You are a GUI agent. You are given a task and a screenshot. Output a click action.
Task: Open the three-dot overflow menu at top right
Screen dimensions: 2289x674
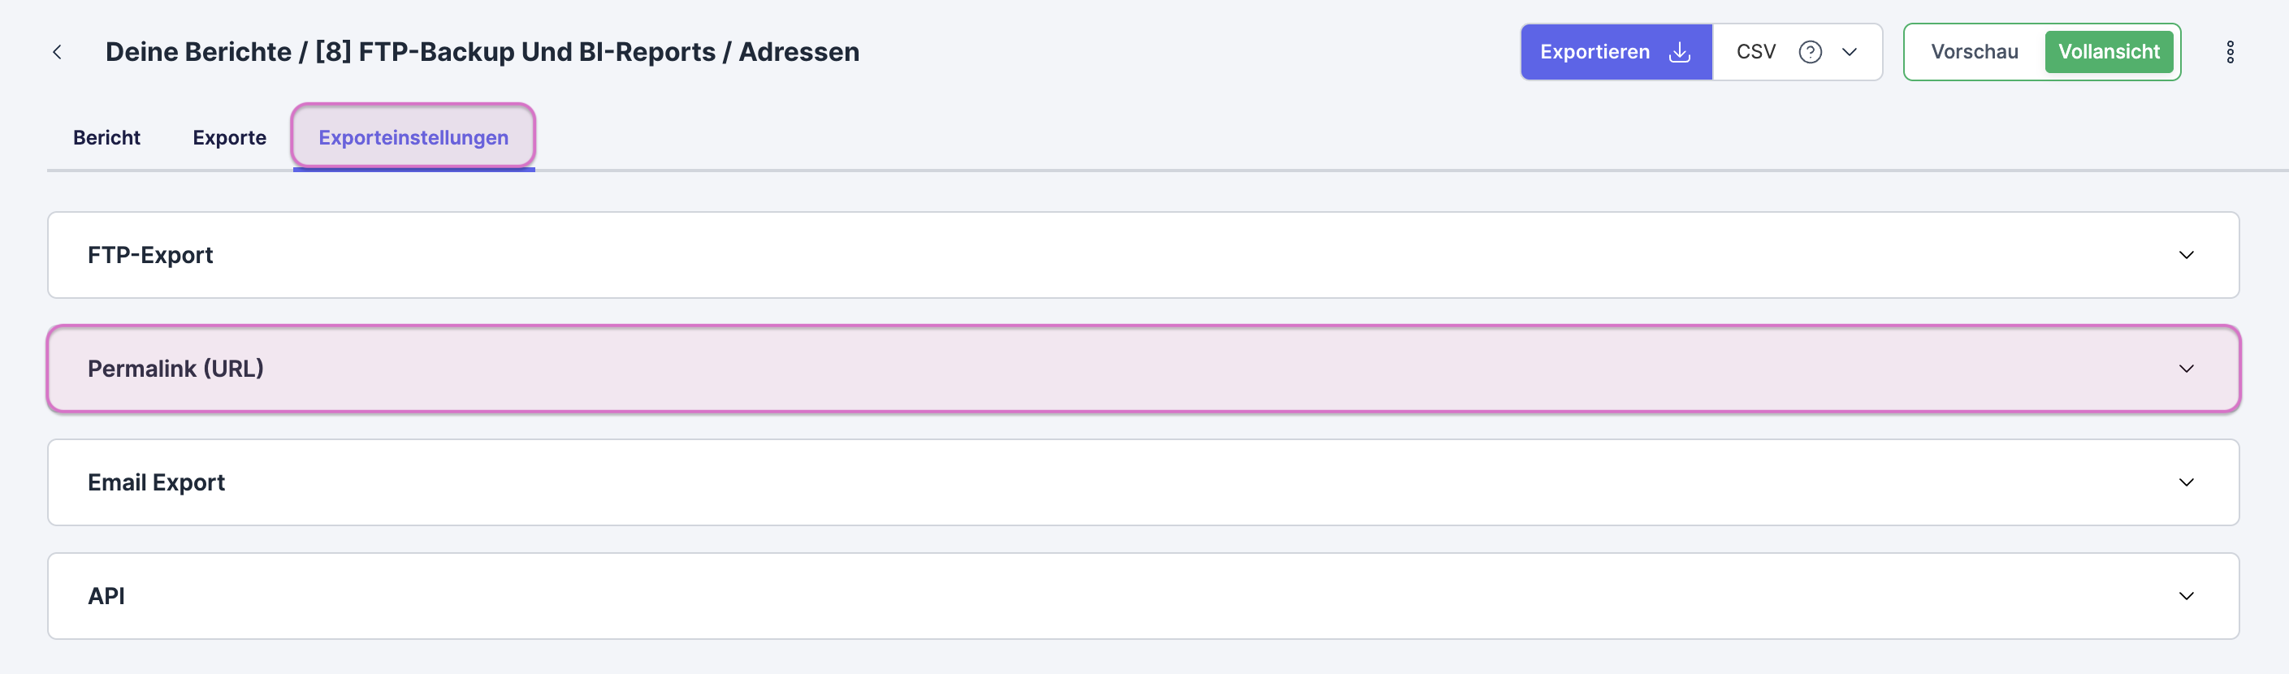point(2231,53)
